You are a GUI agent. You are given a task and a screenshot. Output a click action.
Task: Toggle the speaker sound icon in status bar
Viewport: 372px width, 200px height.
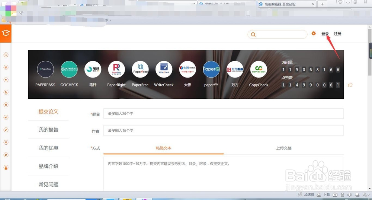349,194
